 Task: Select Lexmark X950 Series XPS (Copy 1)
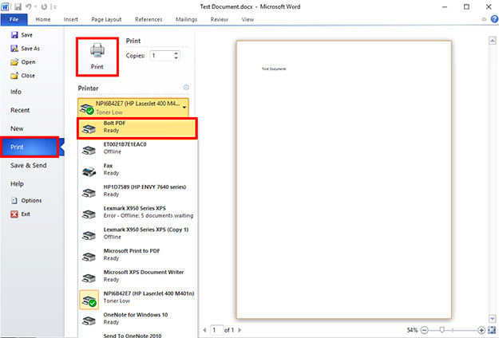[137, 233]
